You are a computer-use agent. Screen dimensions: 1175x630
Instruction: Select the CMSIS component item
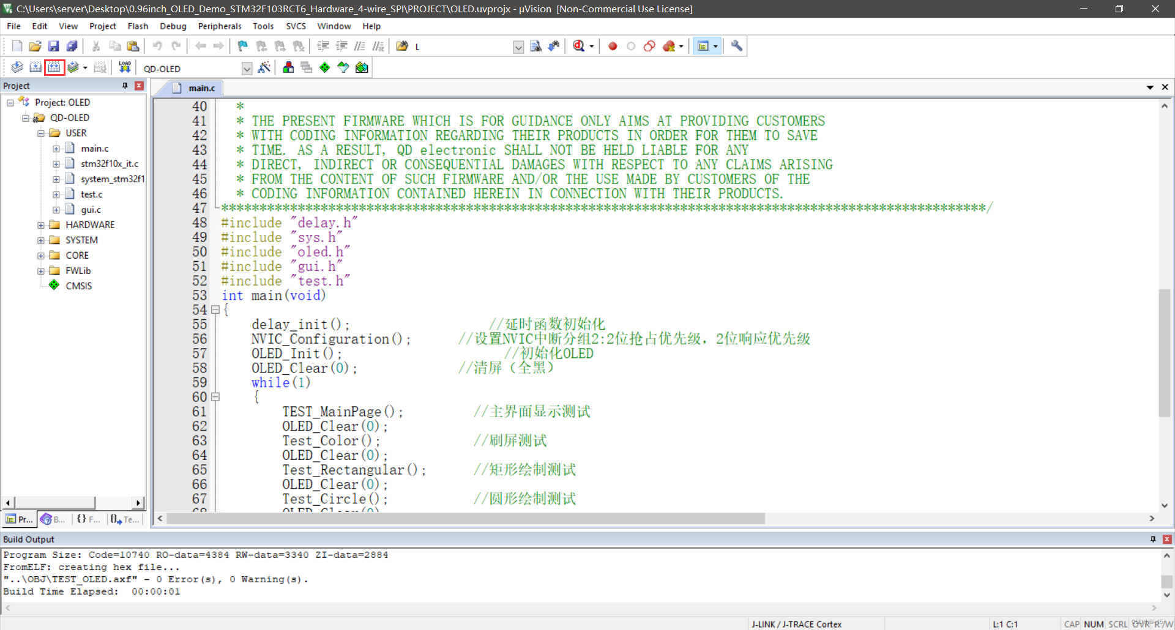point(78,286)
